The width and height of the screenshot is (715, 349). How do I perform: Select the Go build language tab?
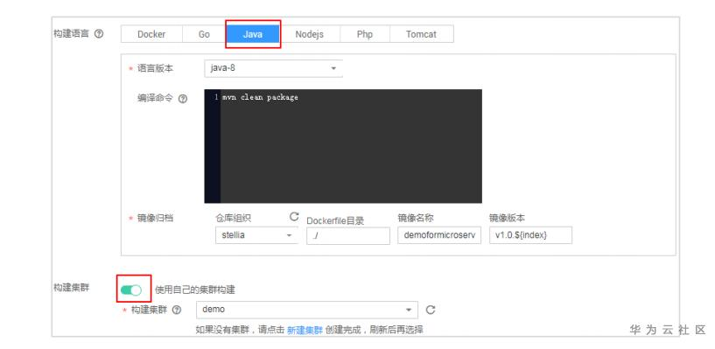coord(204,34)
